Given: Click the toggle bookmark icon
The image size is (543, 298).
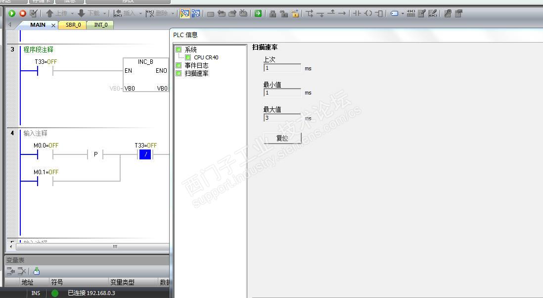Looking at the screenshot, I should (211, 14).
